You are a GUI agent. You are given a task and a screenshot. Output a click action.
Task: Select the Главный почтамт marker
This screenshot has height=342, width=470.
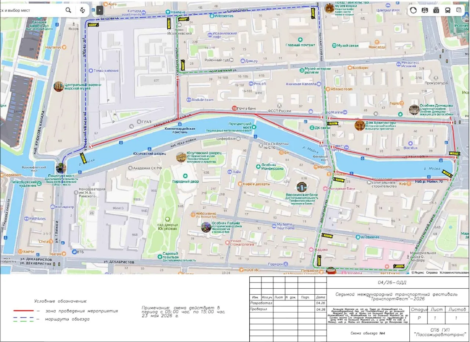pyautogui.click(x=300, y=40)
